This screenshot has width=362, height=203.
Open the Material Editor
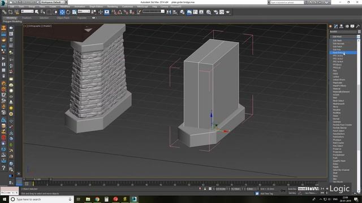point(209,12)
